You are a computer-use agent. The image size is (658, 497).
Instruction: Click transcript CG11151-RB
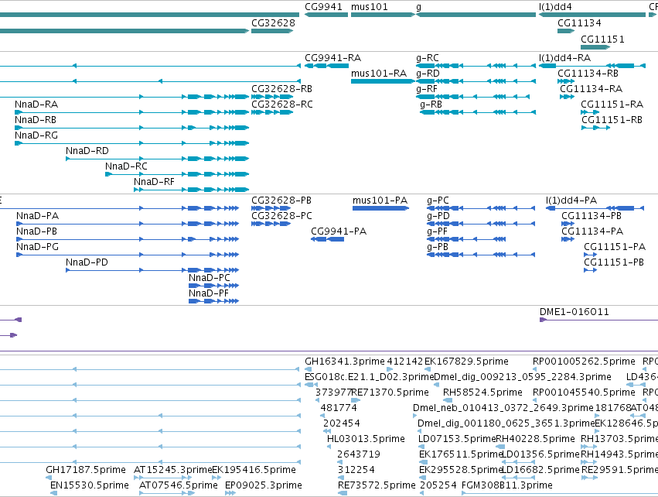point(612,120)
